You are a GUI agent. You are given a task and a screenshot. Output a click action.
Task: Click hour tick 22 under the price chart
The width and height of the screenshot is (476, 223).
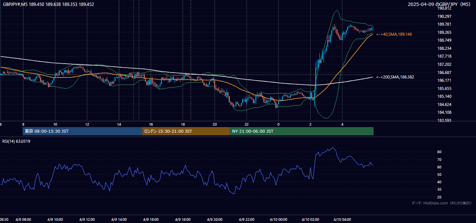coord(247,124)
